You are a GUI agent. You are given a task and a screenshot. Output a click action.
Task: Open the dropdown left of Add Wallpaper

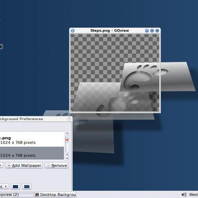tap(1, 165)
